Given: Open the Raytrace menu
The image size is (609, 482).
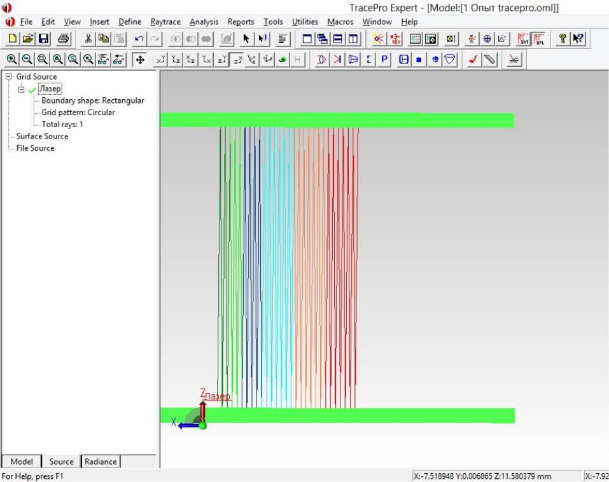Looking at the screenshot, I should click(165, 22).
